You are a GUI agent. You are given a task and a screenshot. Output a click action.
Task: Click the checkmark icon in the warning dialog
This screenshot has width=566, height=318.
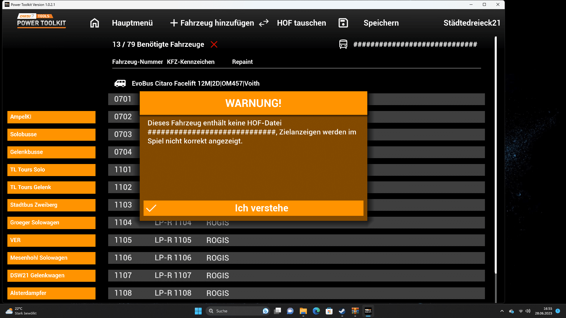click(x=151, y=208)
